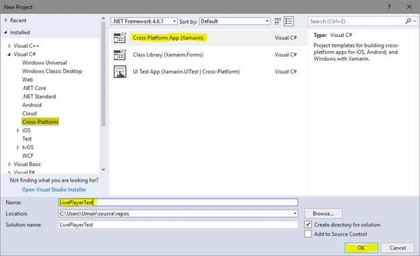Collapse the Installed node

6,32
